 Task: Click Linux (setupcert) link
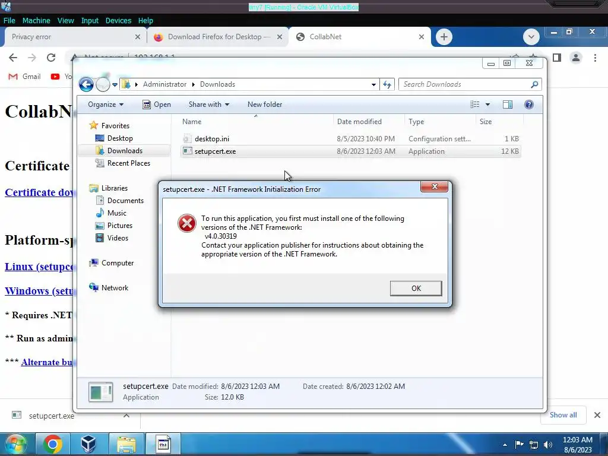point(39,267)
